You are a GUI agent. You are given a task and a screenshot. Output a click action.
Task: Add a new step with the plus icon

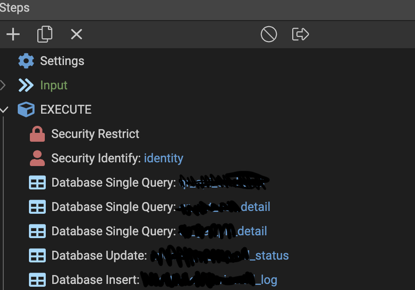click(13, 34)
